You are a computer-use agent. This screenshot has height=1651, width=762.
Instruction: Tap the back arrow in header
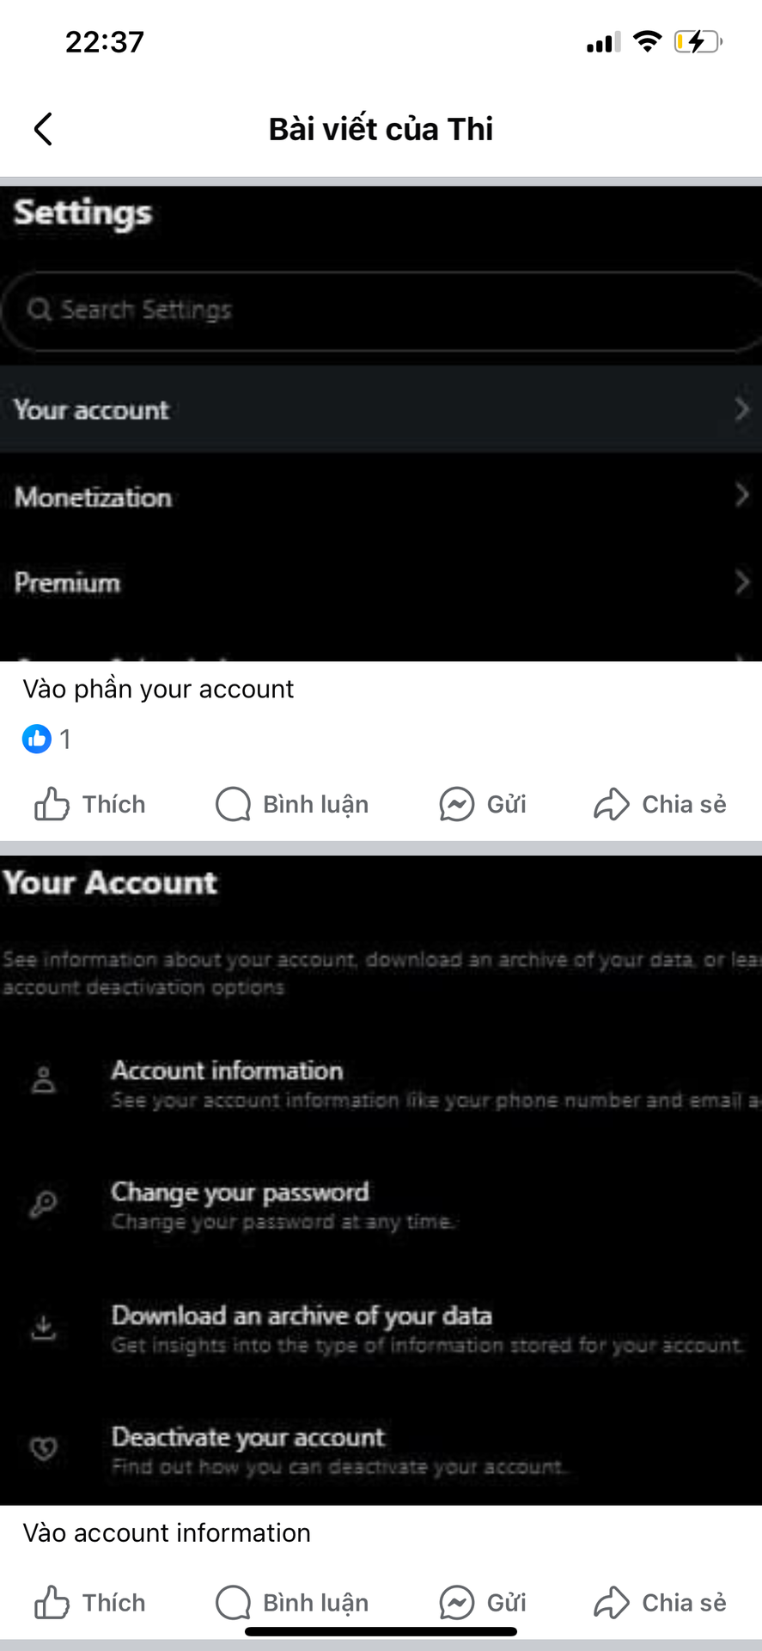point(43,129)
